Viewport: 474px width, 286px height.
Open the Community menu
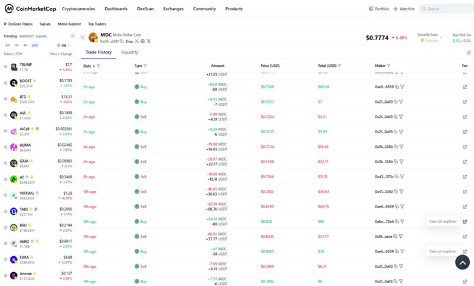(204, 9)
